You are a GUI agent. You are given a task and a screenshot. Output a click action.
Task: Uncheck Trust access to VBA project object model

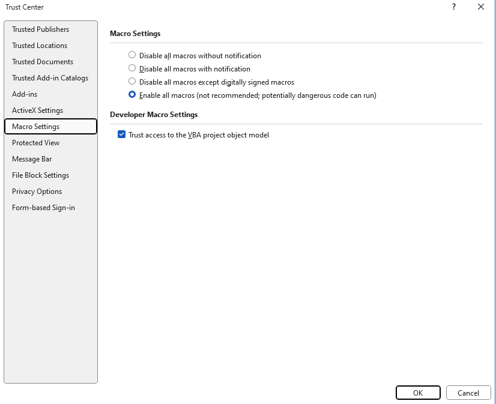(121, 134)
